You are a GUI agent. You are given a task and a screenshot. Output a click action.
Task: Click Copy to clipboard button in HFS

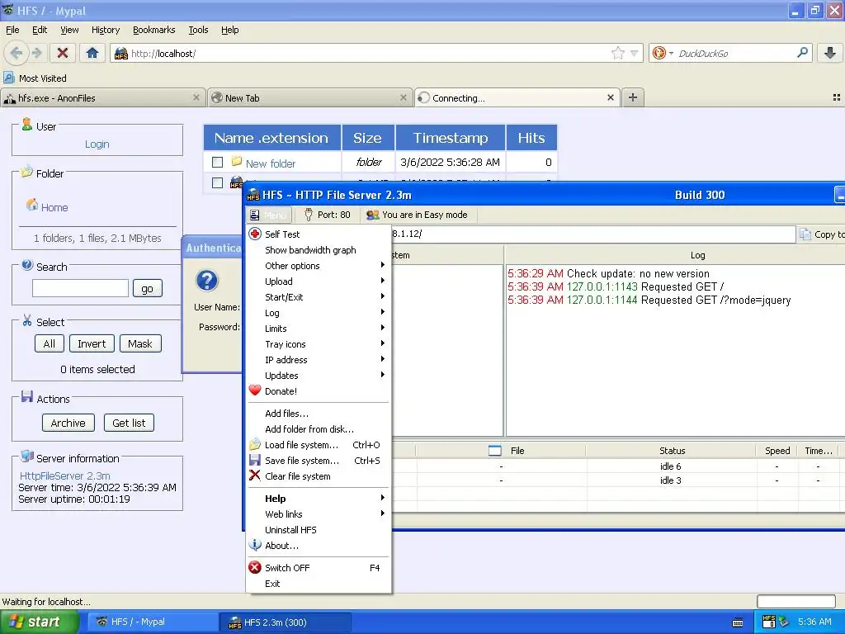coord(822,234)
